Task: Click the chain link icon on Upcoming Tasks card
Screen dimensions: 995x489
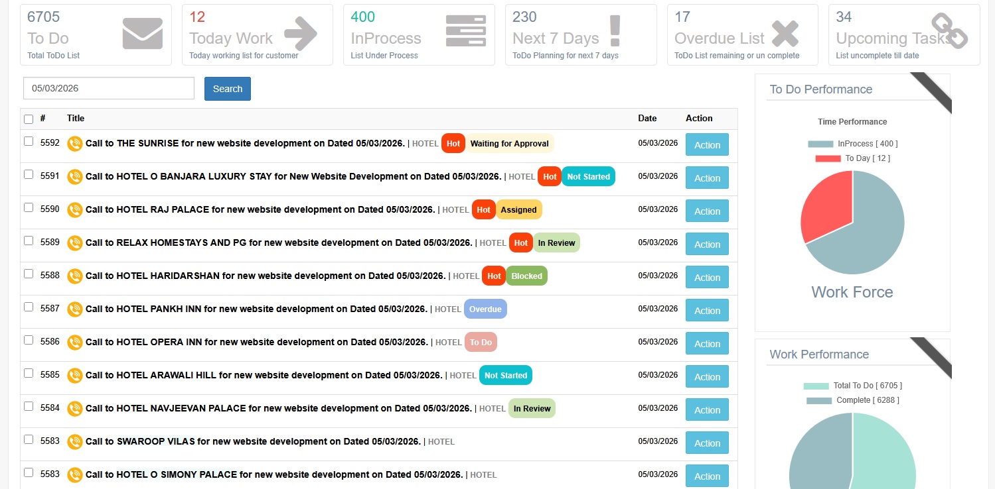Action: tap(949, 31)
